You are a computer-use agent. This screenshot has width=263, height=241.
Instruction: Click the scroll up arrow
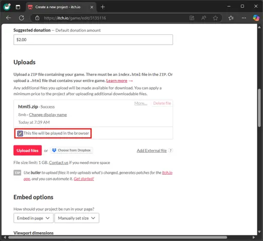(x=259, y=27)
